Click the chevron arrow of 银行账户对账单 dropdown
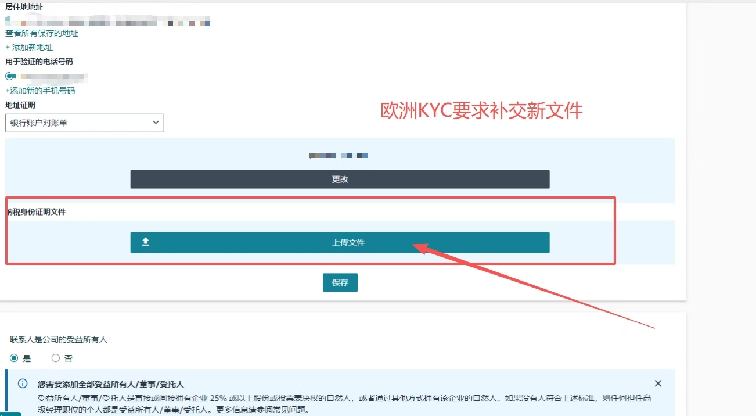Viewport: 756px width, 416px height. [x=155, y=123]
